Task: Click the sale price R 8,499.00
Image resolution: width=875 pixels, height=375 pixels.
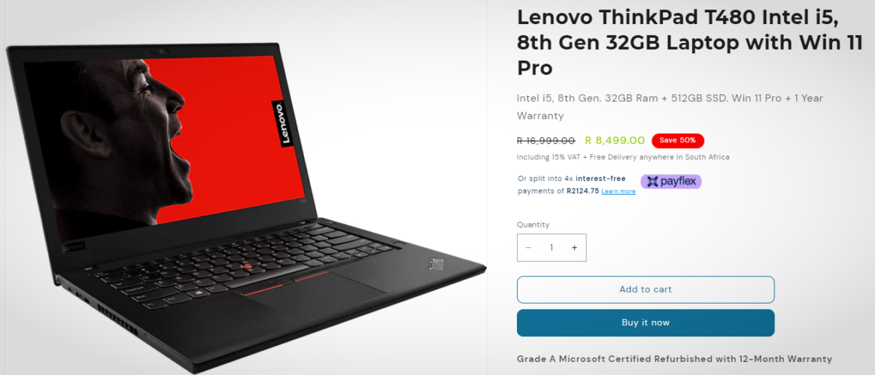Action: [x=615, y=141]
